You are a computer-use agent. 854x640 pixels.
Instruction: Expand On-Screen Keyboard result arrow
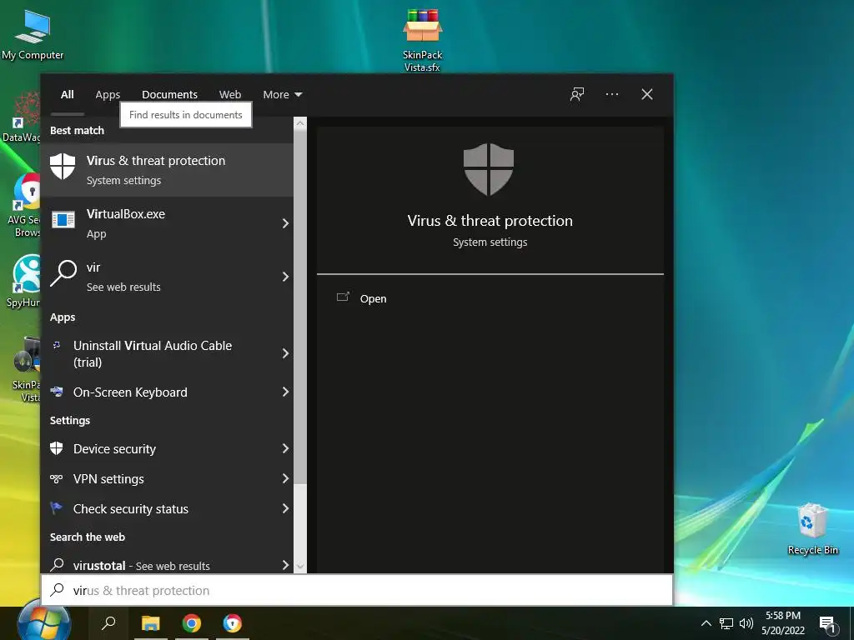[285, 392]
